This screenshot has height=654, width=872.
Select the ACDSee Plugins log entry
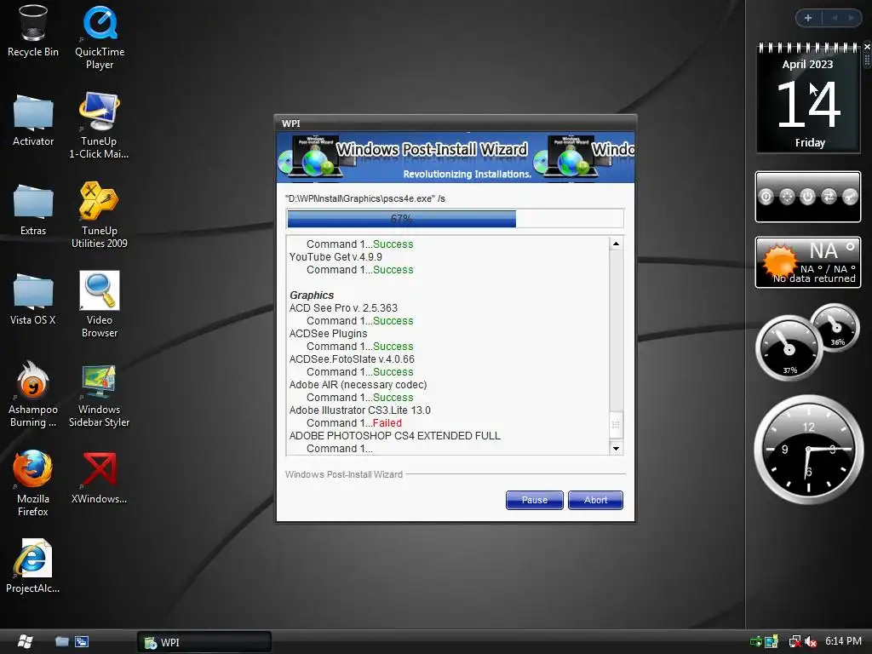(328, 334)
